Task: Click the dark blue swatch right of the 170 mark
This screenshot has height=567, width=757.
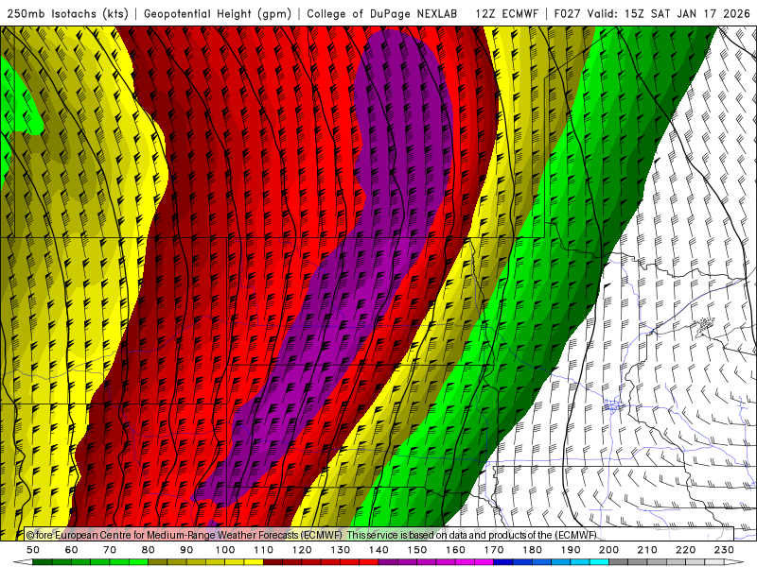Action: 503,562
